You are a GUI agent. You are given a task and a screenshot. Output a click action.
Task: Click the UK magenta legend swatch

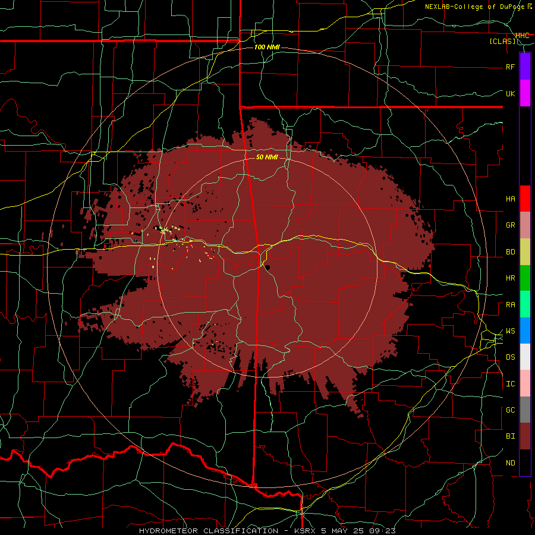pyautogui.click(x=525, y=93)
